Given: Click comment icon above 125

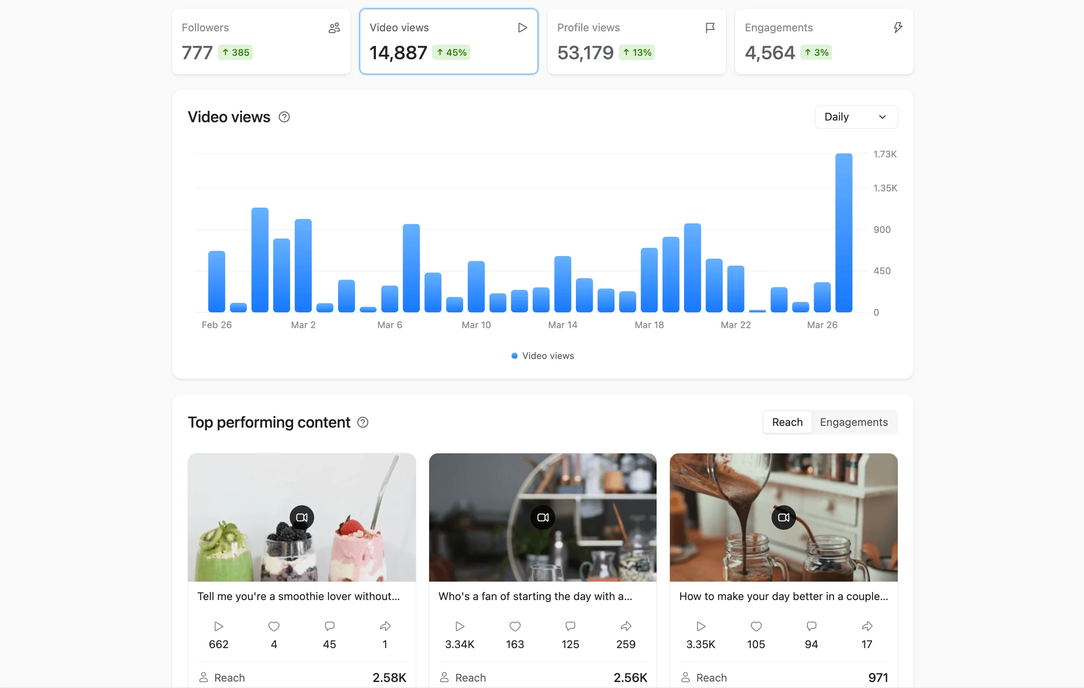Looking at the screenshot, I should click(570, 626).
